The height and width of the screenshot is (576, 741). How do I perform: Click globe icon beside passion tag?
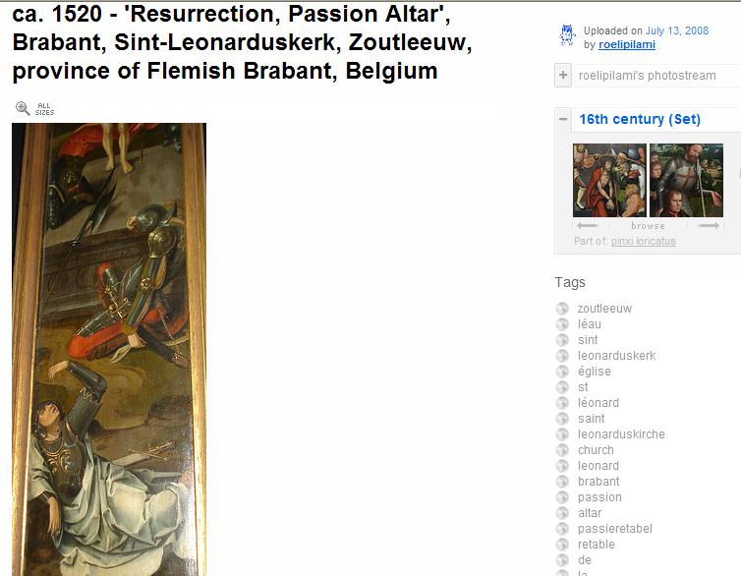coord(562,497)
